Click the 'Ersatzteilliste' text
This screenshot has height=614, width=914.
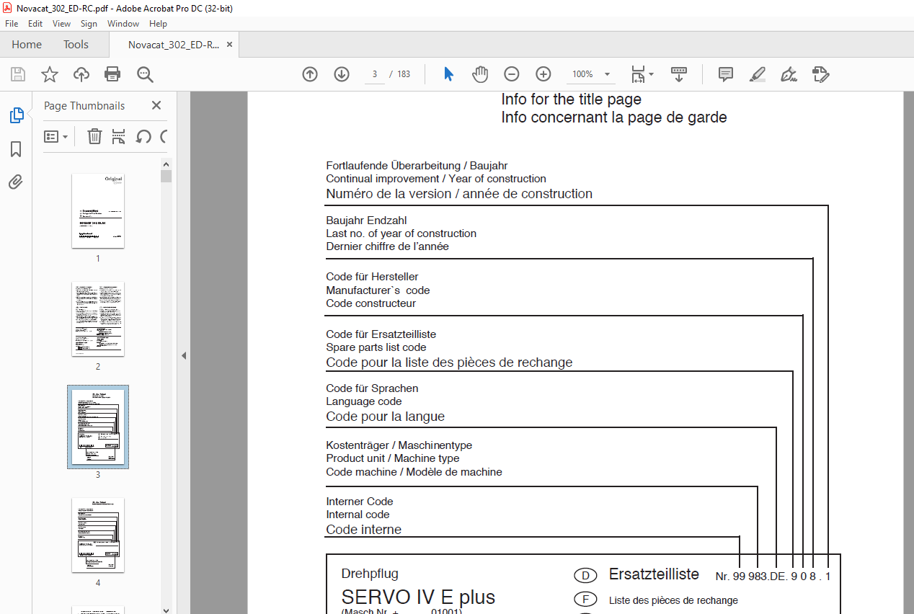point(654,574)
